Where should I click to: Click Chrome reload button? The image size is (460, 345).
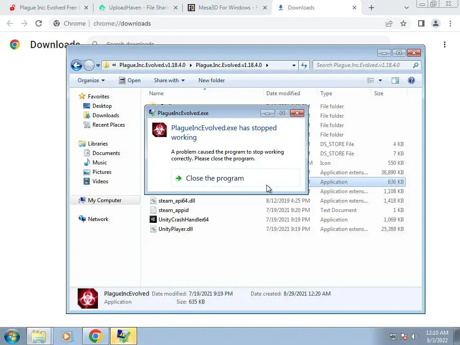click(x=39, y=23)
